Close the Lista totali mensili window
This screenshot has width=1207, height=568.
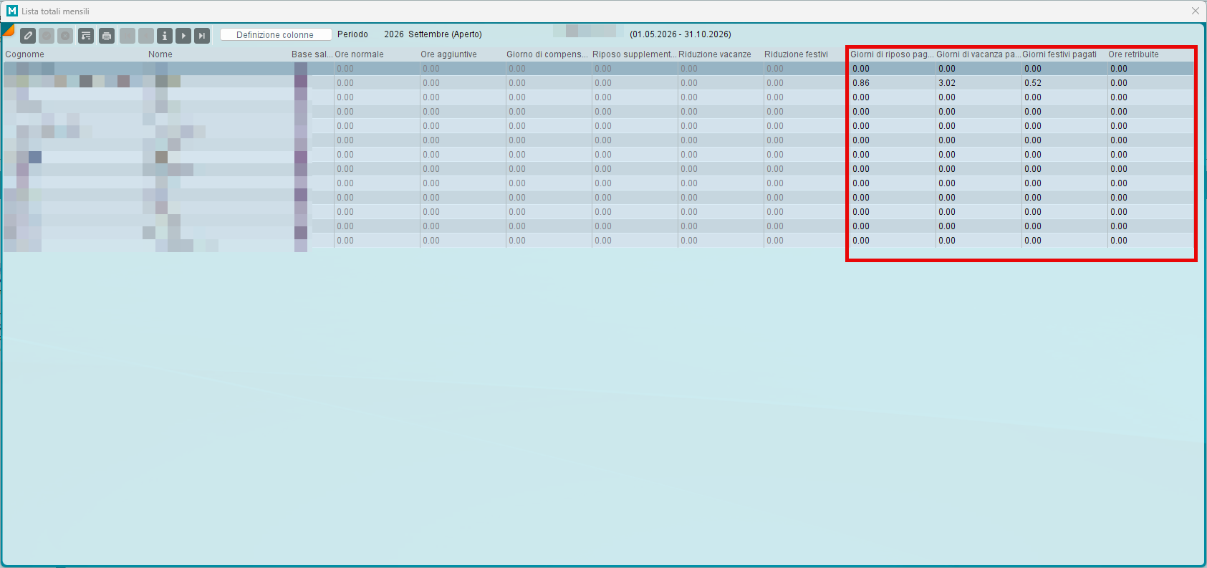coord(1195,11)
